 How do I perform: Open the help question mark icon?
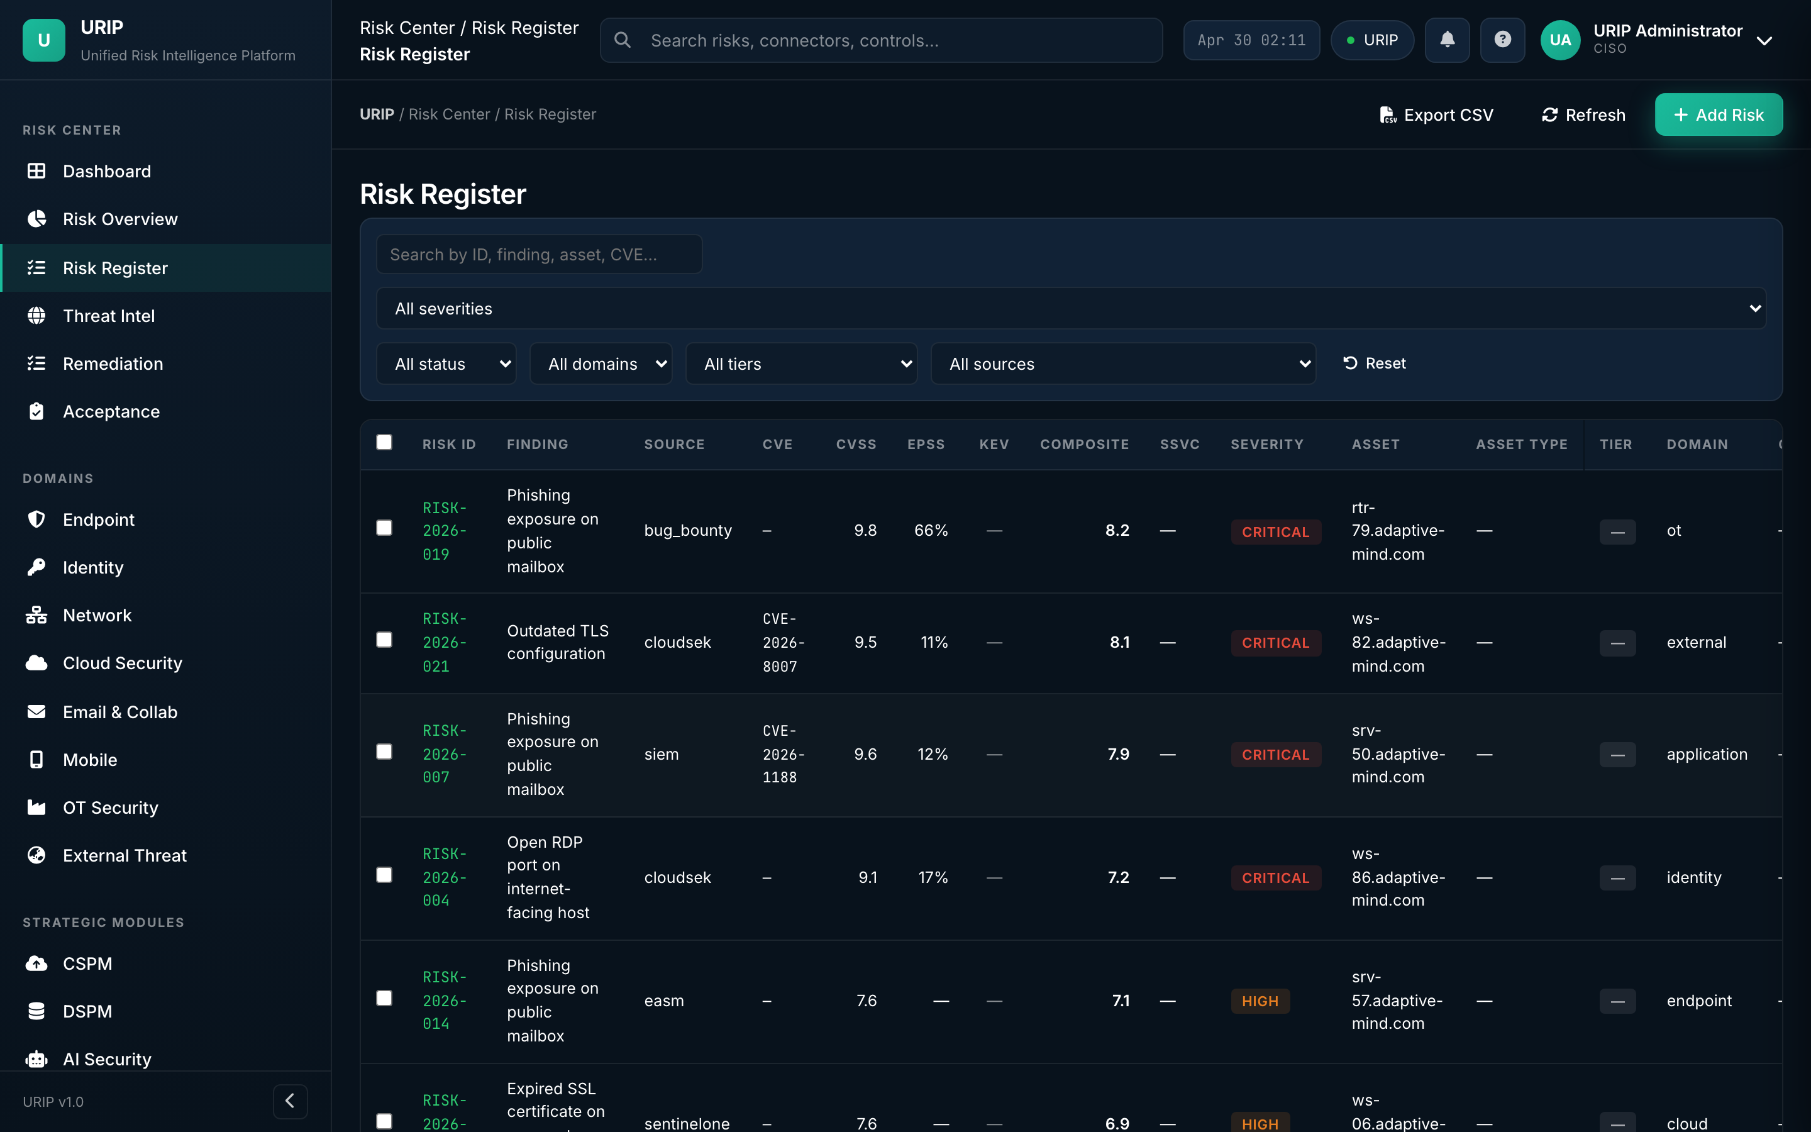1503,40
